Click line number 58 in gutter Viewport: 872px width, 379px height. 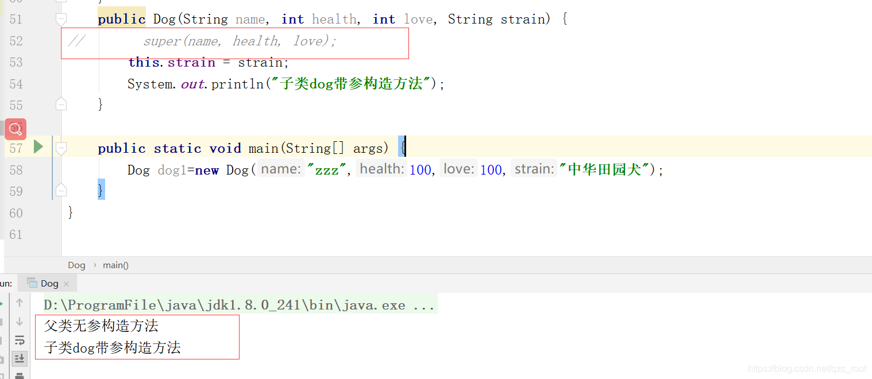(16, 170)
